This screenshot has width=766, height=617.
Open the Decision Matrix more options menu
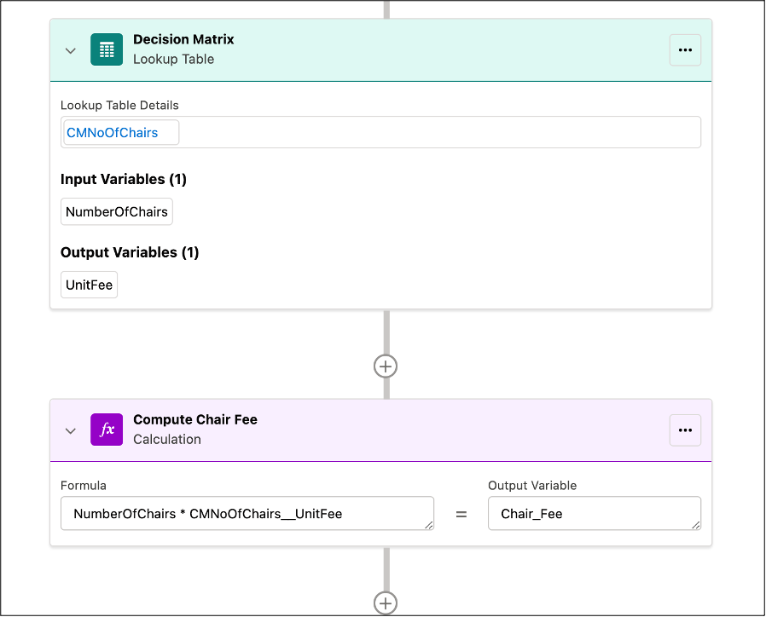click(685, 49)
